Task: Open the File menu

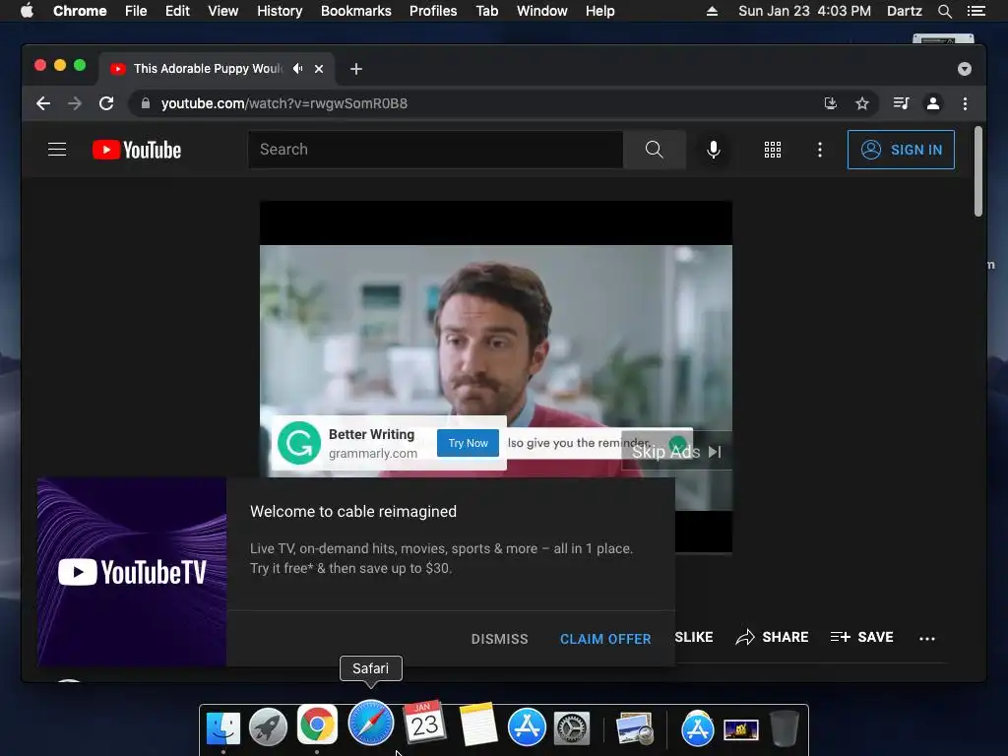Action: pos(136,11)
